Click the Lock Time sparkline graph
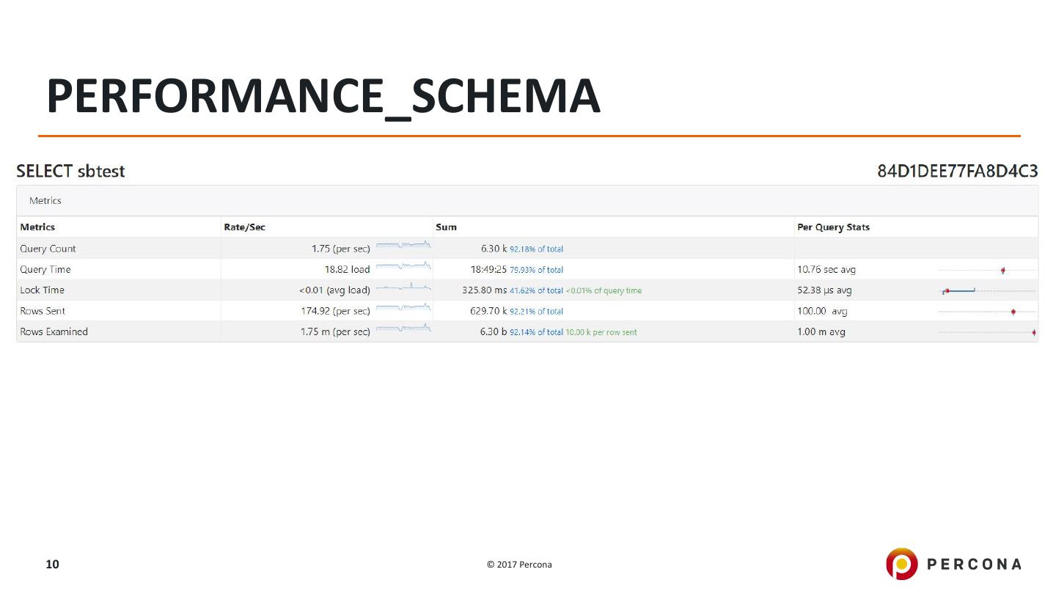The image size is (1056, 594). 403,287
